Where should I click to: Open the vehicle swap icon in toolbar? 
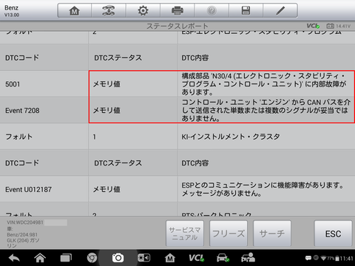(x=109, y=10)
